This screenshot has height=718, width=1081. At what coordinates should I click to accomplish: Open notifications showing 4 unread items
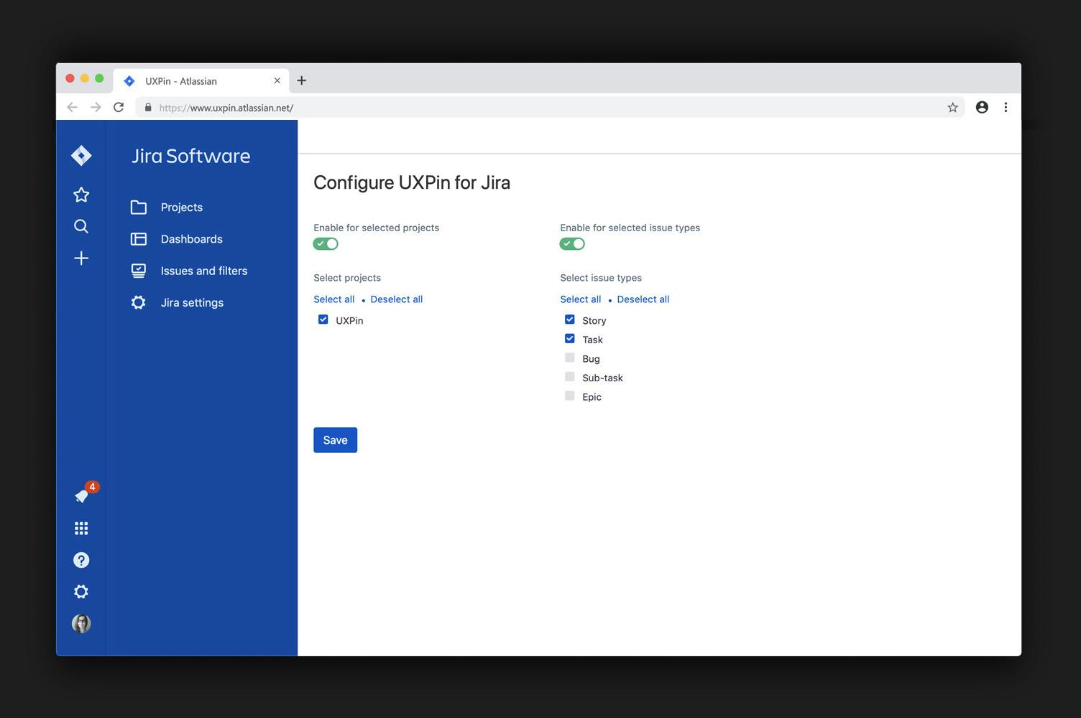(81, 496)
